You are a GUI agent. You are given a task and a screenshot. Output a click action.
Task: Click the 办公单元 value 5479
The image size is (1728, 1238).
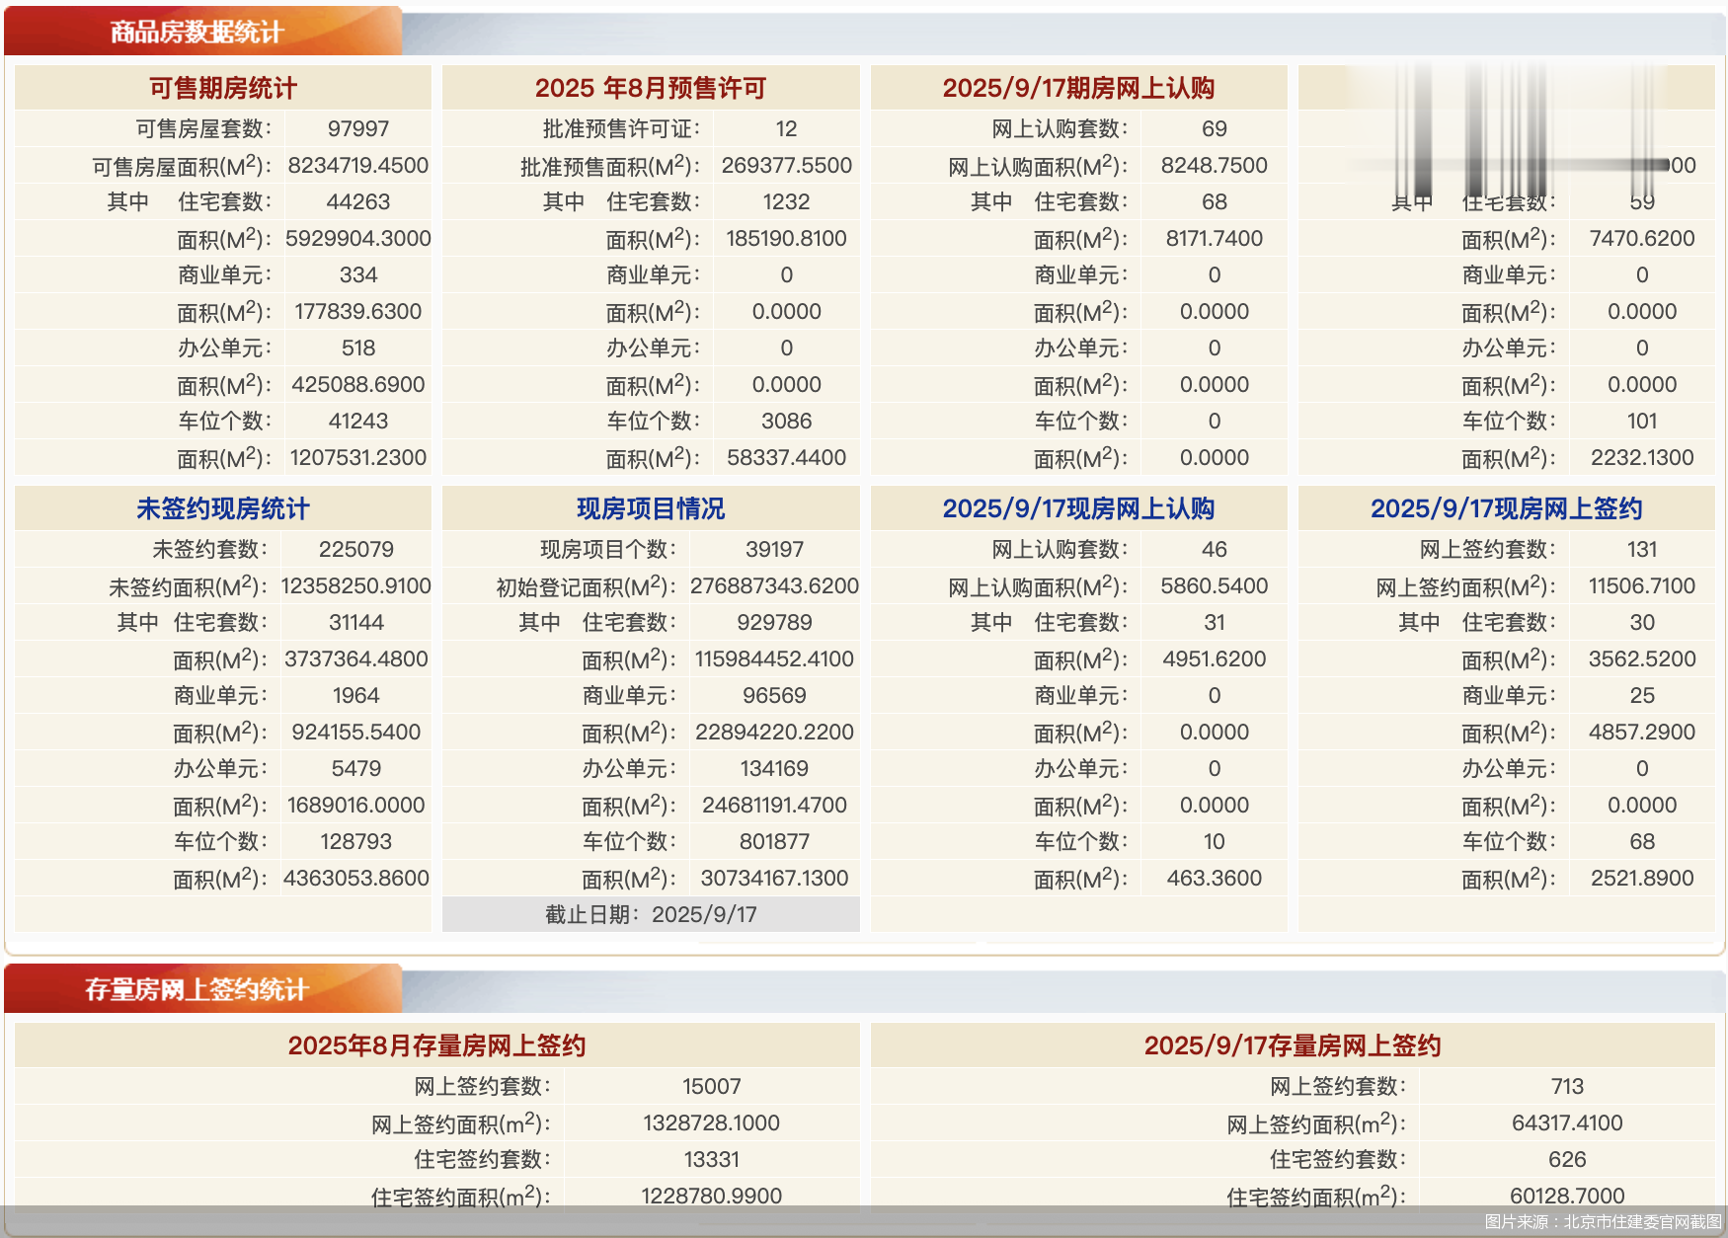pos(356,768)
